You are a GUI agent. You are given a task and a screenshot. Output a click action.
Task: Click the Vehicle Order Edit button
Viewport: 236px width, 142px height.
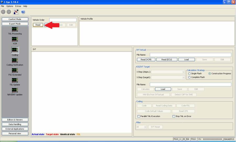[x=71, y=25]
